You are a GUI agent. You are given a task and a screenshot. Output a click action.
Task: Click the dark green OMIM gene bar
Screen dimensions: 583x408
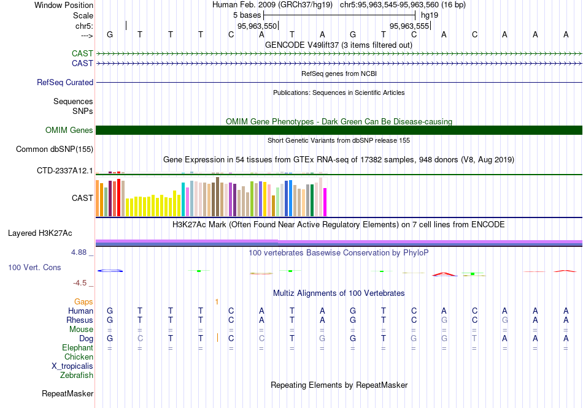coord(339,130)
